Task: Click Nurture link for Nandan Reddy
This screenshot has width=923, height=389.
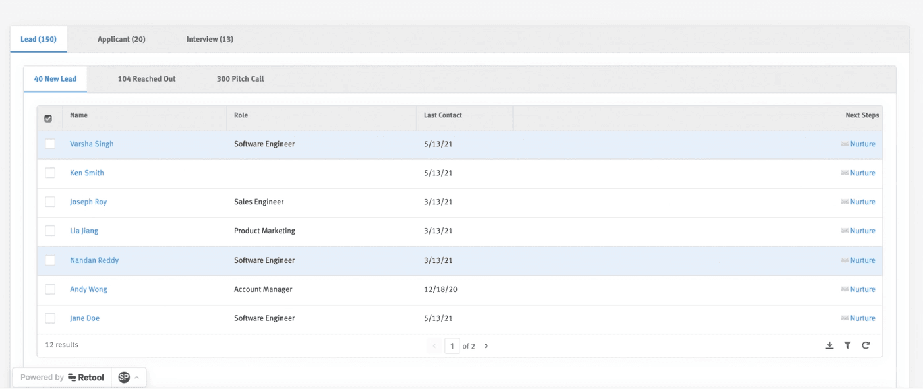Action: point(862,260)
